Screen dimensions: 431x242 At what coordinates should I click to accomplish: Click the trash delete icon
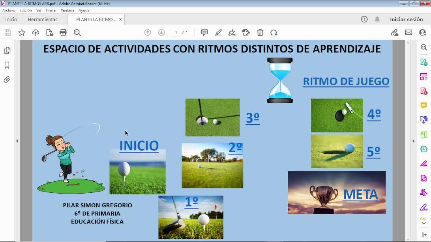click(x=260, y=33)
